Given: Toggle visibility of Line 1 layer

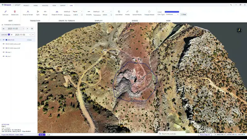Looking at the screenshot, I should (x=4, y=56).
